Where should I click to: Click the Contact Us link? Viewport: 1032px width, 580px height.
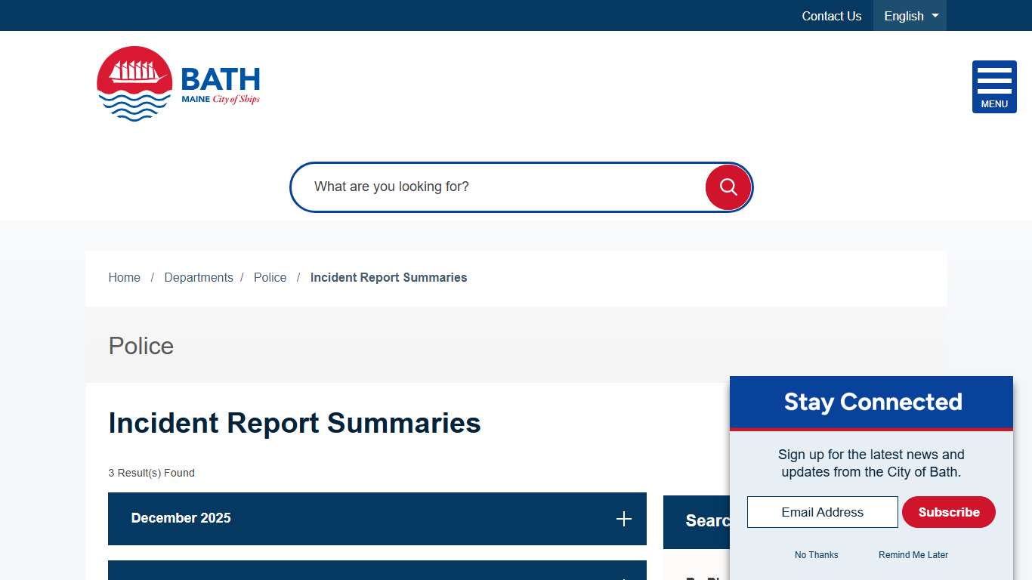(831, 16)
